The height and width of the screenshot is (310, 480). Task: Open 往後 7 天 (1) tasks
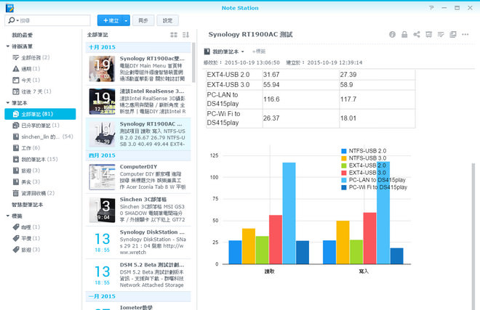click(x=32, y=91)
